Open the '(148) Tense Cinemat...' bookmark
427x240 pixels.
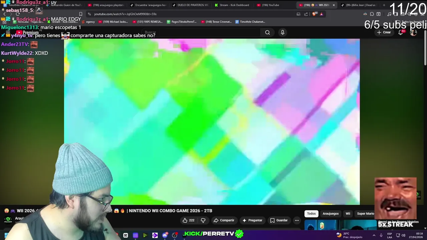pyautogui.click(x=216, y=22)
